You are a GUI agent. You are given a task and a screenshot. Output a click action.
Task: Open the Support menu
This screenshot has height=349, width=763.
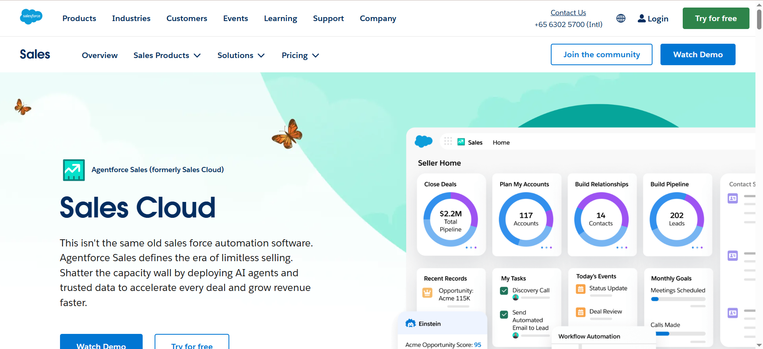[x=328, y=18]
